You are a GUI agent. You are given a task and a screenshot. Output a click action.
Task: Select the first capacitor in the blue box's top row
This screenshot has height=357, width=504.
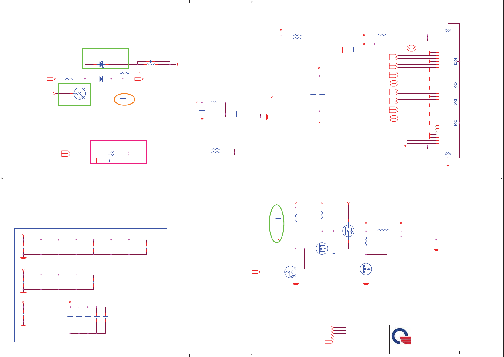coord(23,247)
